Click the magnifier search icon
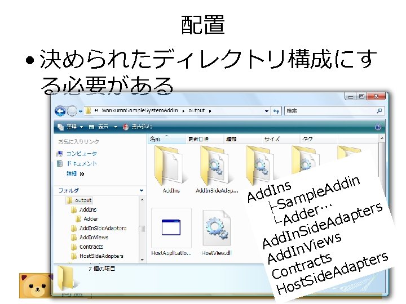Image resolution: width=406 pixels, height=304 pixels. (x=379, y=111)
